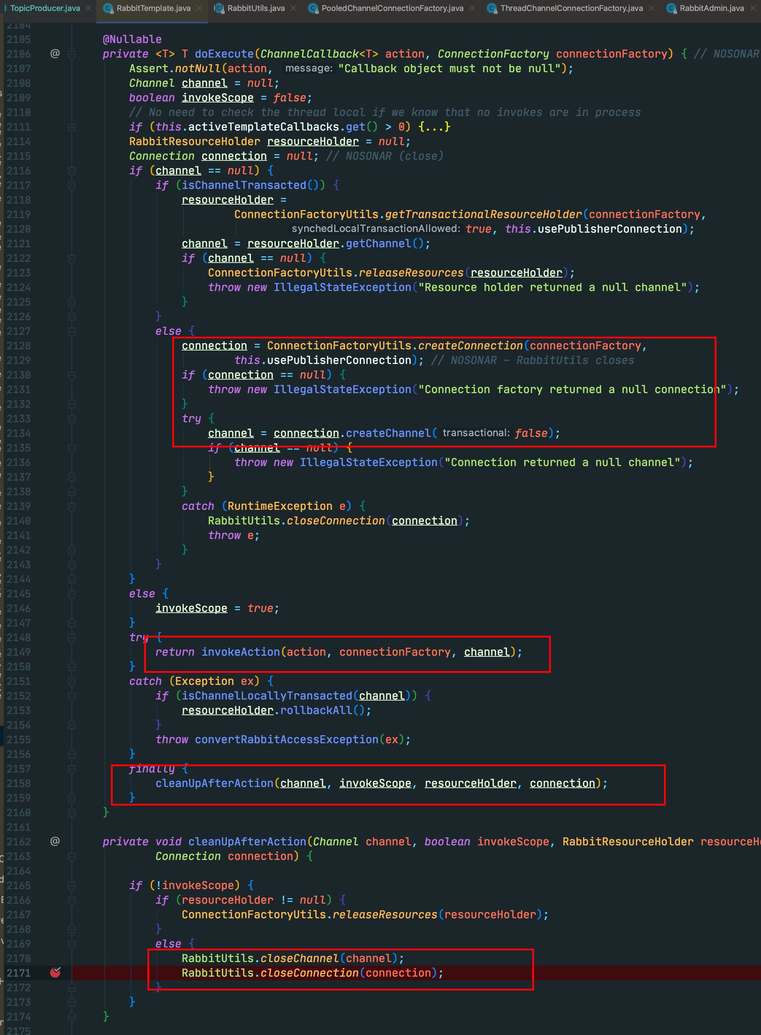
Task: Click the @ gutter icon beside doExecute
Action: click(55, 53)
